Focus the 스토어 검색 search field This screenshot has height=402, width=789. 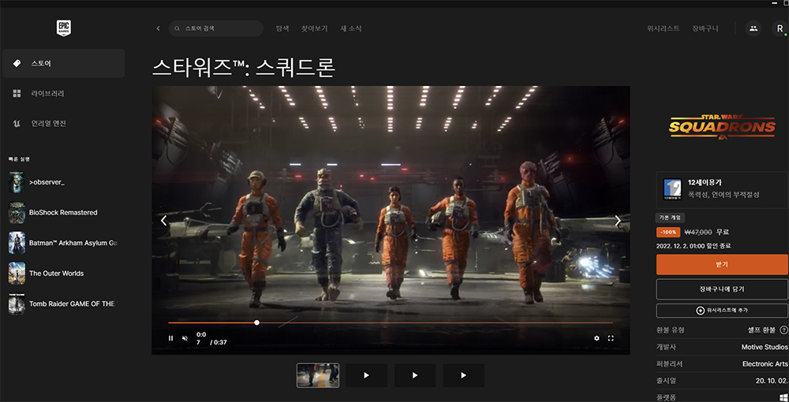[x=216, y=28]
